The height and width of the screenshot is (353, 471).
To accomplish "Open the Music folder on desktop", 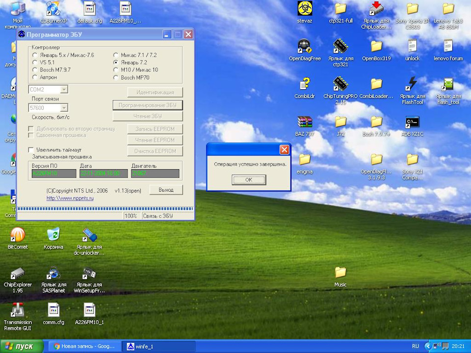I will pos(340,273).
